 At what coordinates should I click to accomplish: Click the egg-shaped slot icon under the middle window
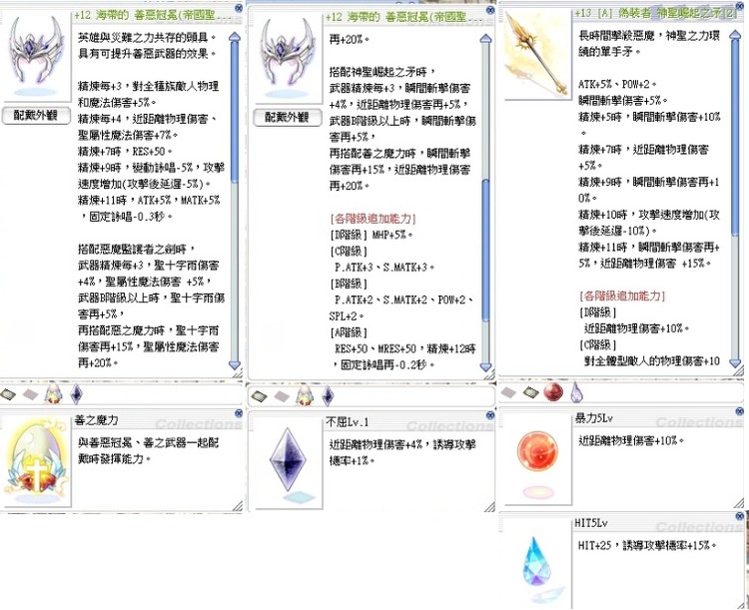[x=305, y=395]
